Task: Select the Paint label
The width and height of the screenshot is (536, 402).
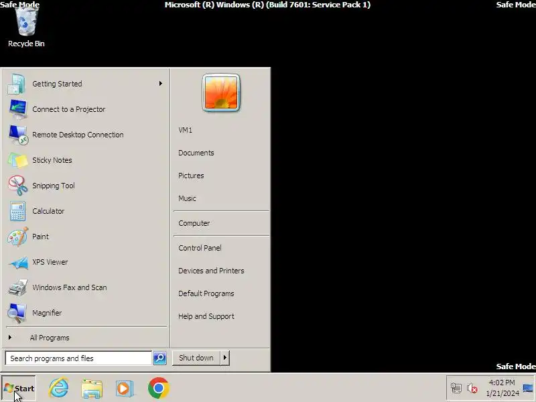Action: coord(40,237)
